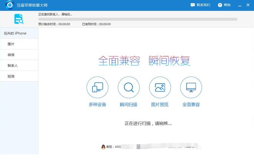The image size is (254, 165).
Task: Click the 瞬间扫描 magnifier circle icon
Action: coord(129,87)
